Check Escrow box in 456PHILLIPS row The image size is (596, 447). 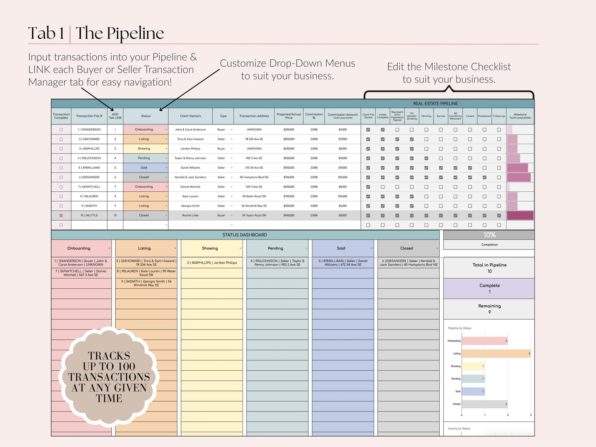click(441, 148)
